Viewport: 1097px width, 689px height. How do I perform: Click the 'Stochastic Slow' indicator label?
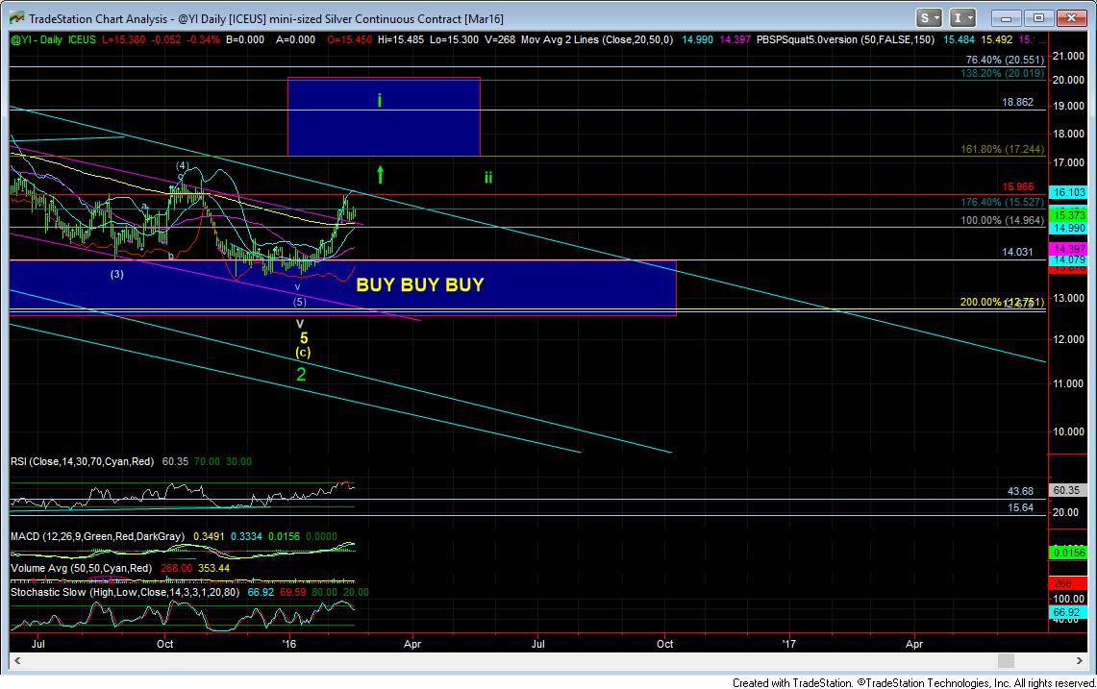click(x=125, y=593)
